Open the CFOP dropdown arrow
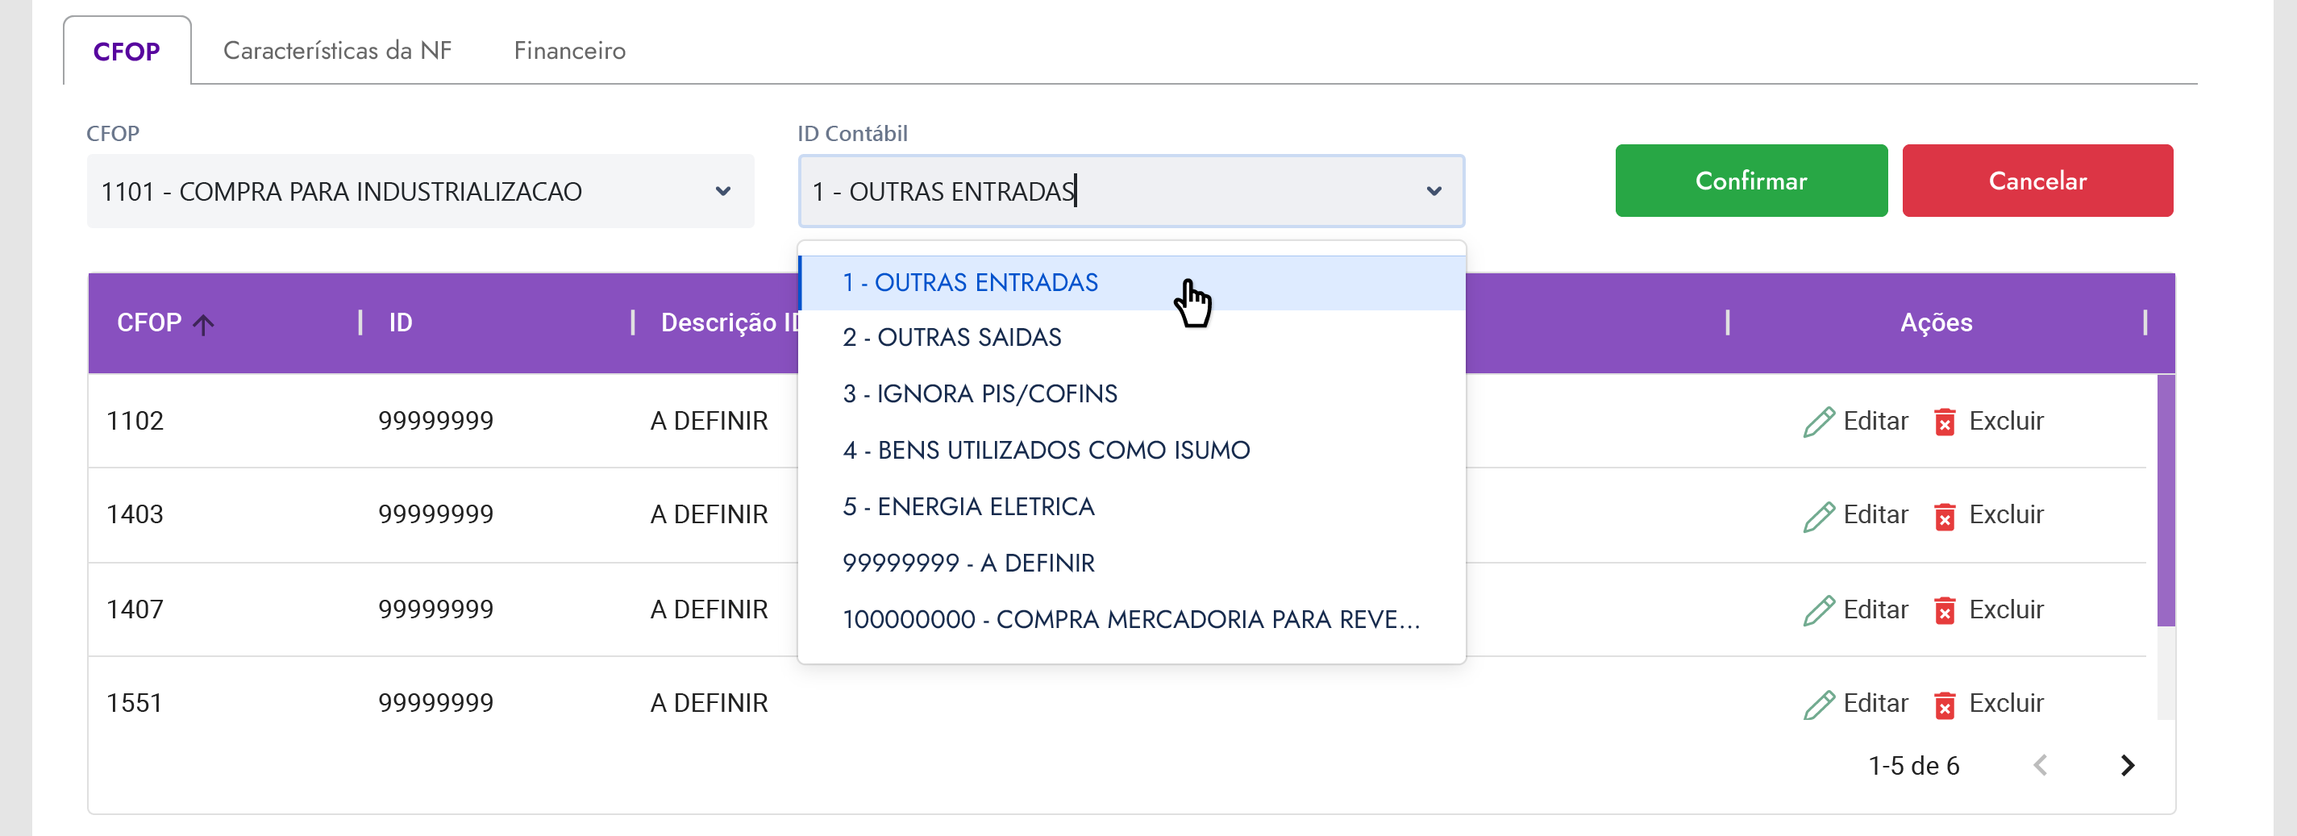The width and height of the screenshot is (2297, 836). (723, 192)
